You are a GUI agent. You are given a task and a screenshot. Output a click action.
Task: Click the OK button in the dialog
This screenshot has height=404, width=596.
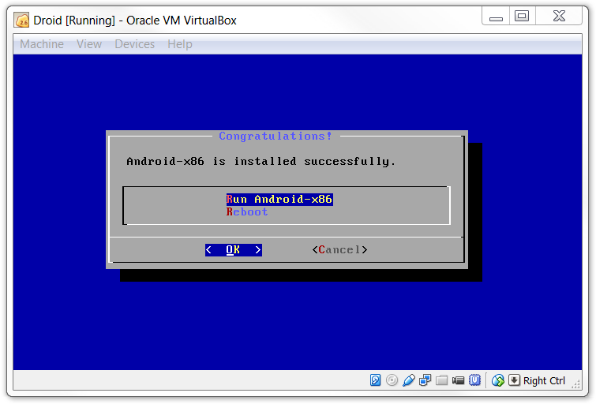point(234,249)
